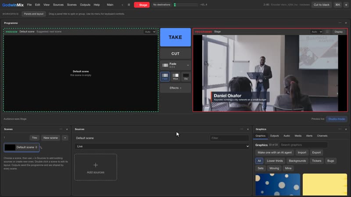Image resolution: width=351 pixels, height=197 pixels.
Task: Open the View menu
Action: 47,5
